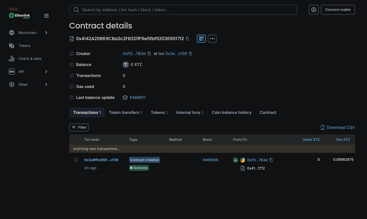
Task: Switch column to Value XTZ header
Action: coord(311,140)
